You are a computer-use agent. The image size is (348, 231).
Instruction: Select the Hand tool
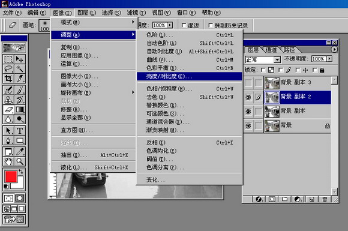pyautogui.click(x=8, y=161)
